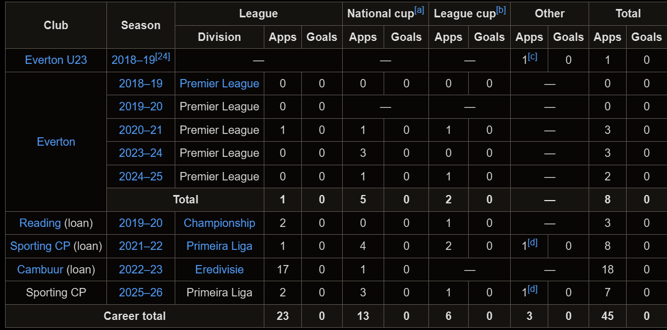Follow footnote [b] beside League cup
This screenshot has width=667, height=330.
pyautogui.click(x=501, y=10)
